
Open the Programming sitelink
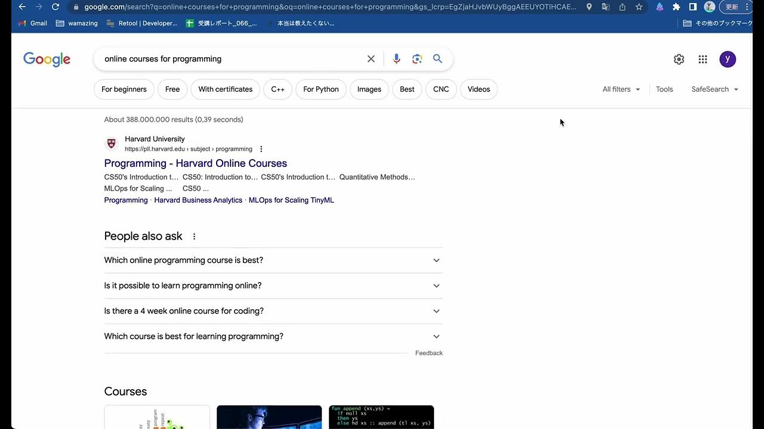click(126, 200)
